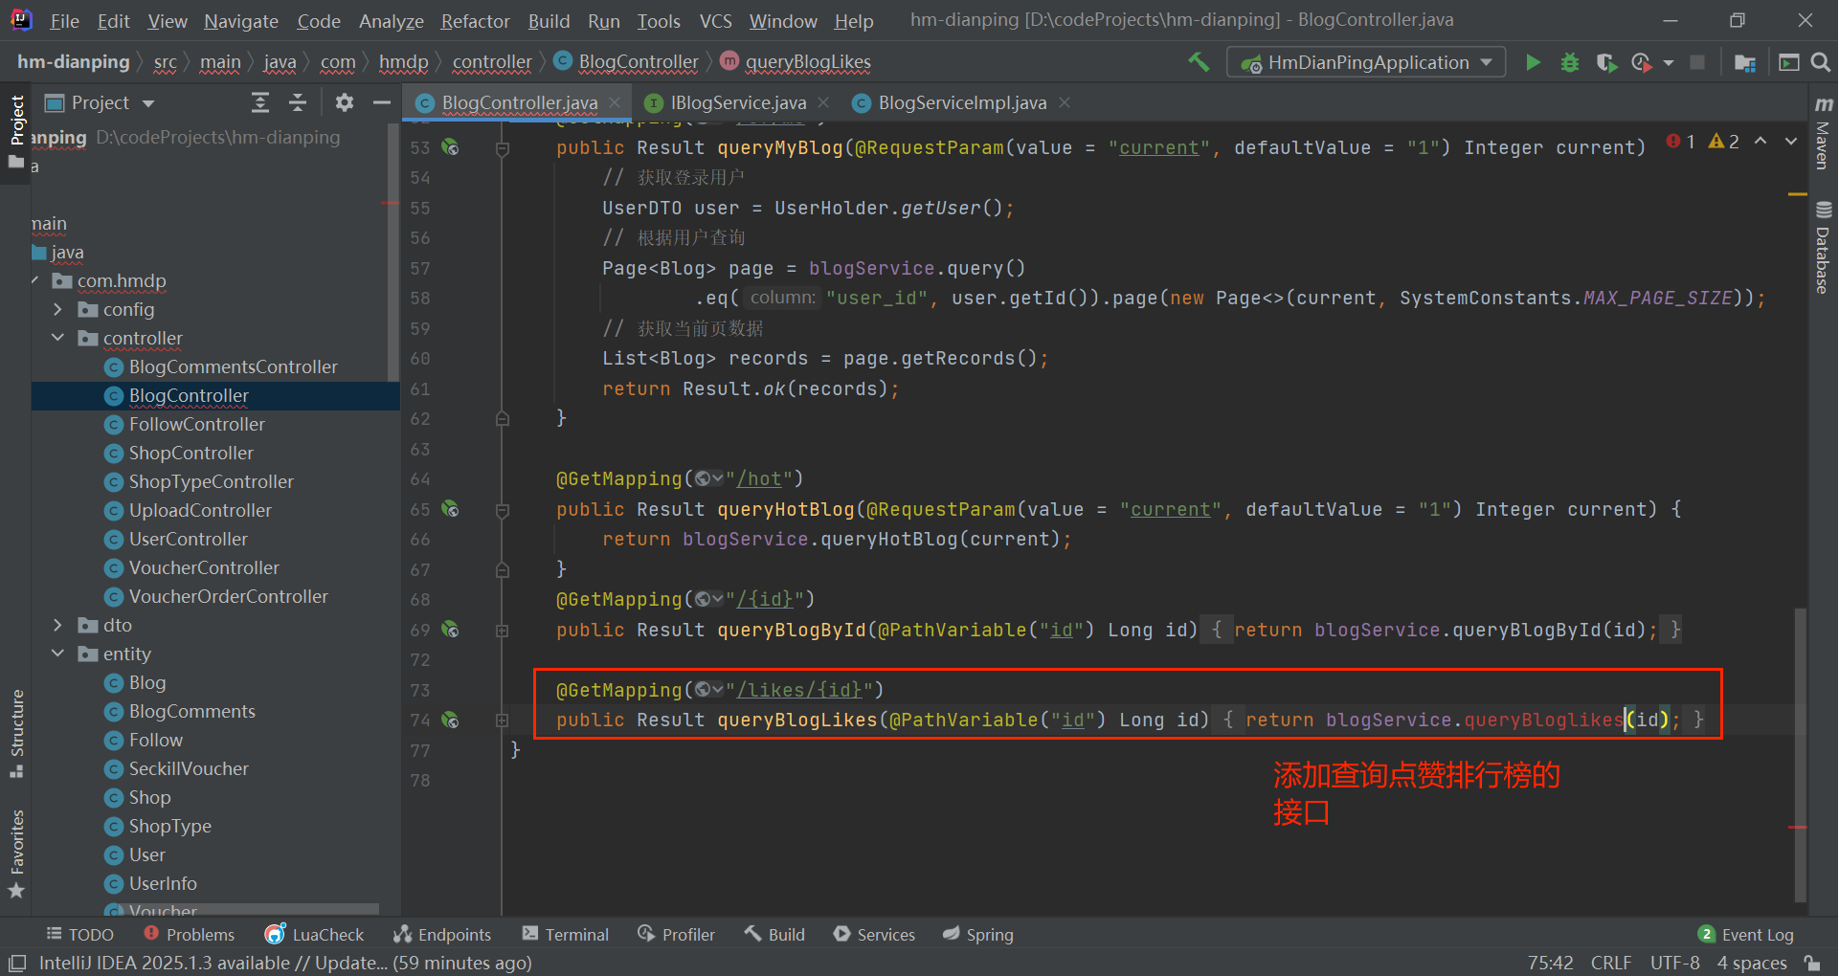Click the gutter endpoint icon on line 53

(x=450, y=147)
